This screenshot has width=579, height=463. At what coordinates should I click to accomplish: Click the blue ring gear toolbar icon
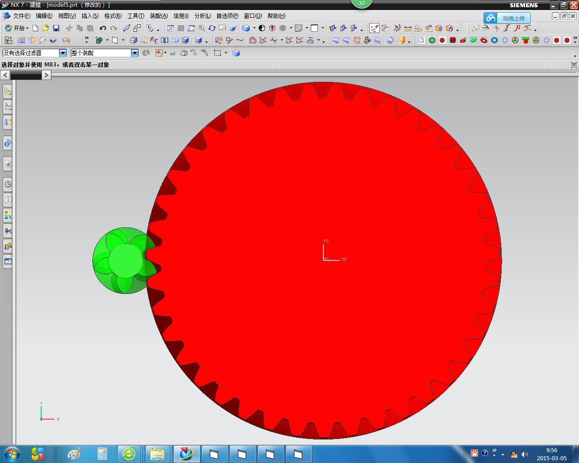point(494,40)
